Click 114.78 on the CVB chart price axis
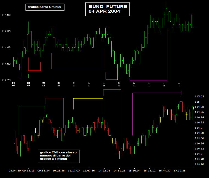Screen dimensions: 209x178 click(x=199, y=159)
